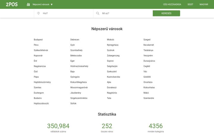Image resolution: width=214 pixels, height=133 pixels.
Task: Select Dunakeszi city
Action: click(x=112, y=87)
